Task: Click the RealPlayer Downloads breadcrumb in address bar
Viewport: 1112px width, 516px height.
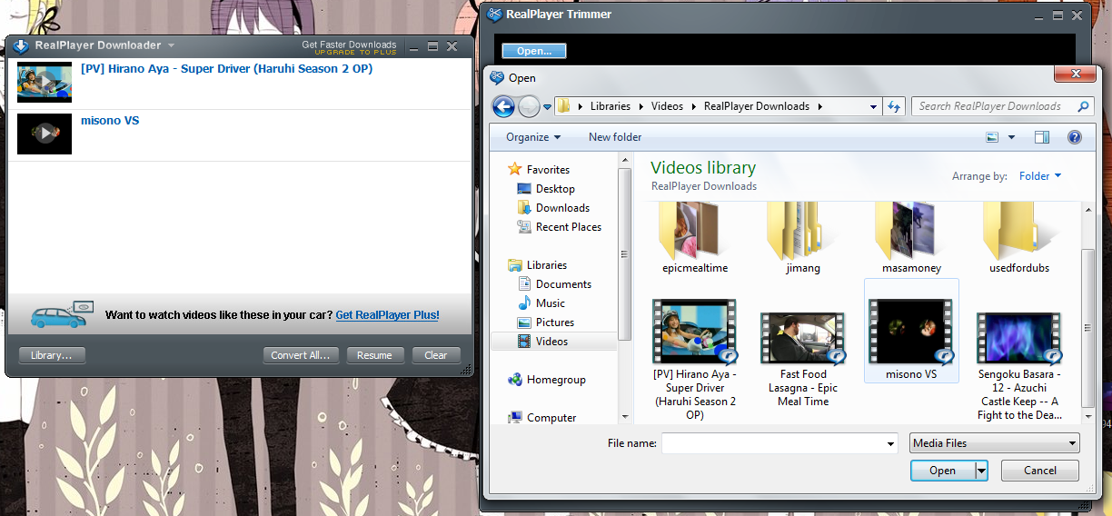Action: click(757, 106)
